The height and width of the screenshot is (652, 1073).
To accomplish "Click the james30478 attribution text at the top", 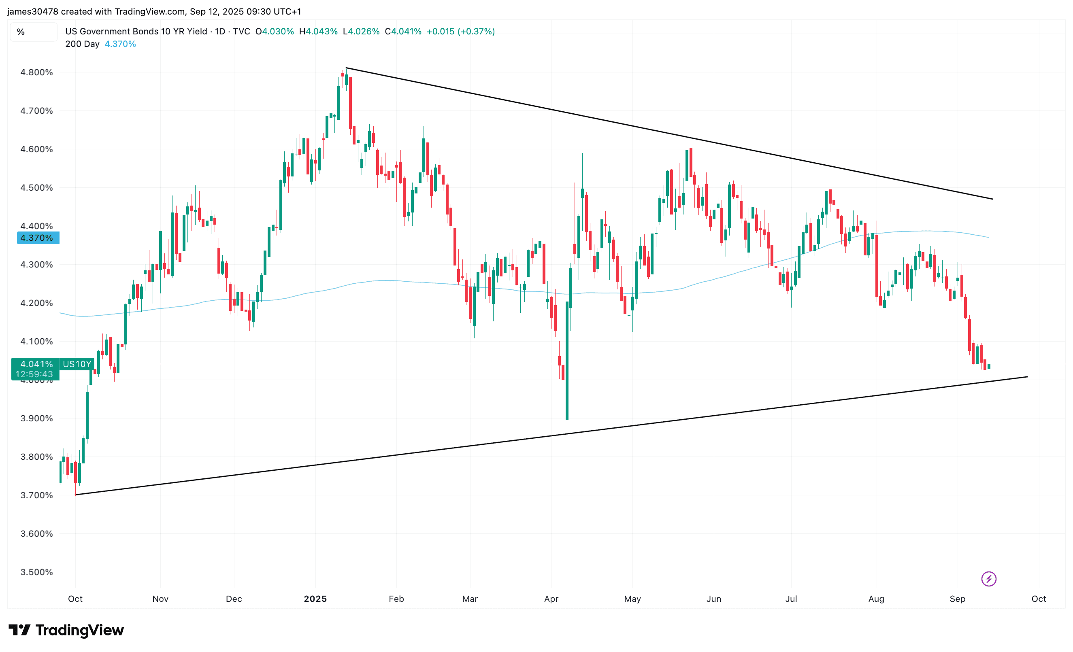I will pos(32,12).
